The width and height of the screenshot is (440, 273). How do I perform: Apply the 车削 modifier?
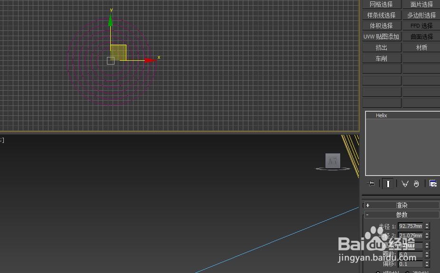coord(382,58)
